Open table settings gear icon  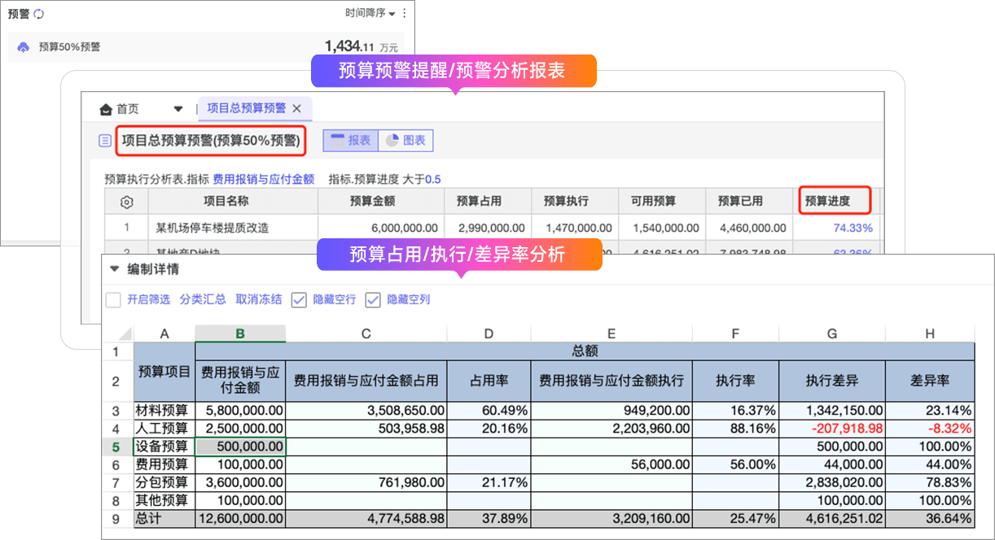click(126, 202)
